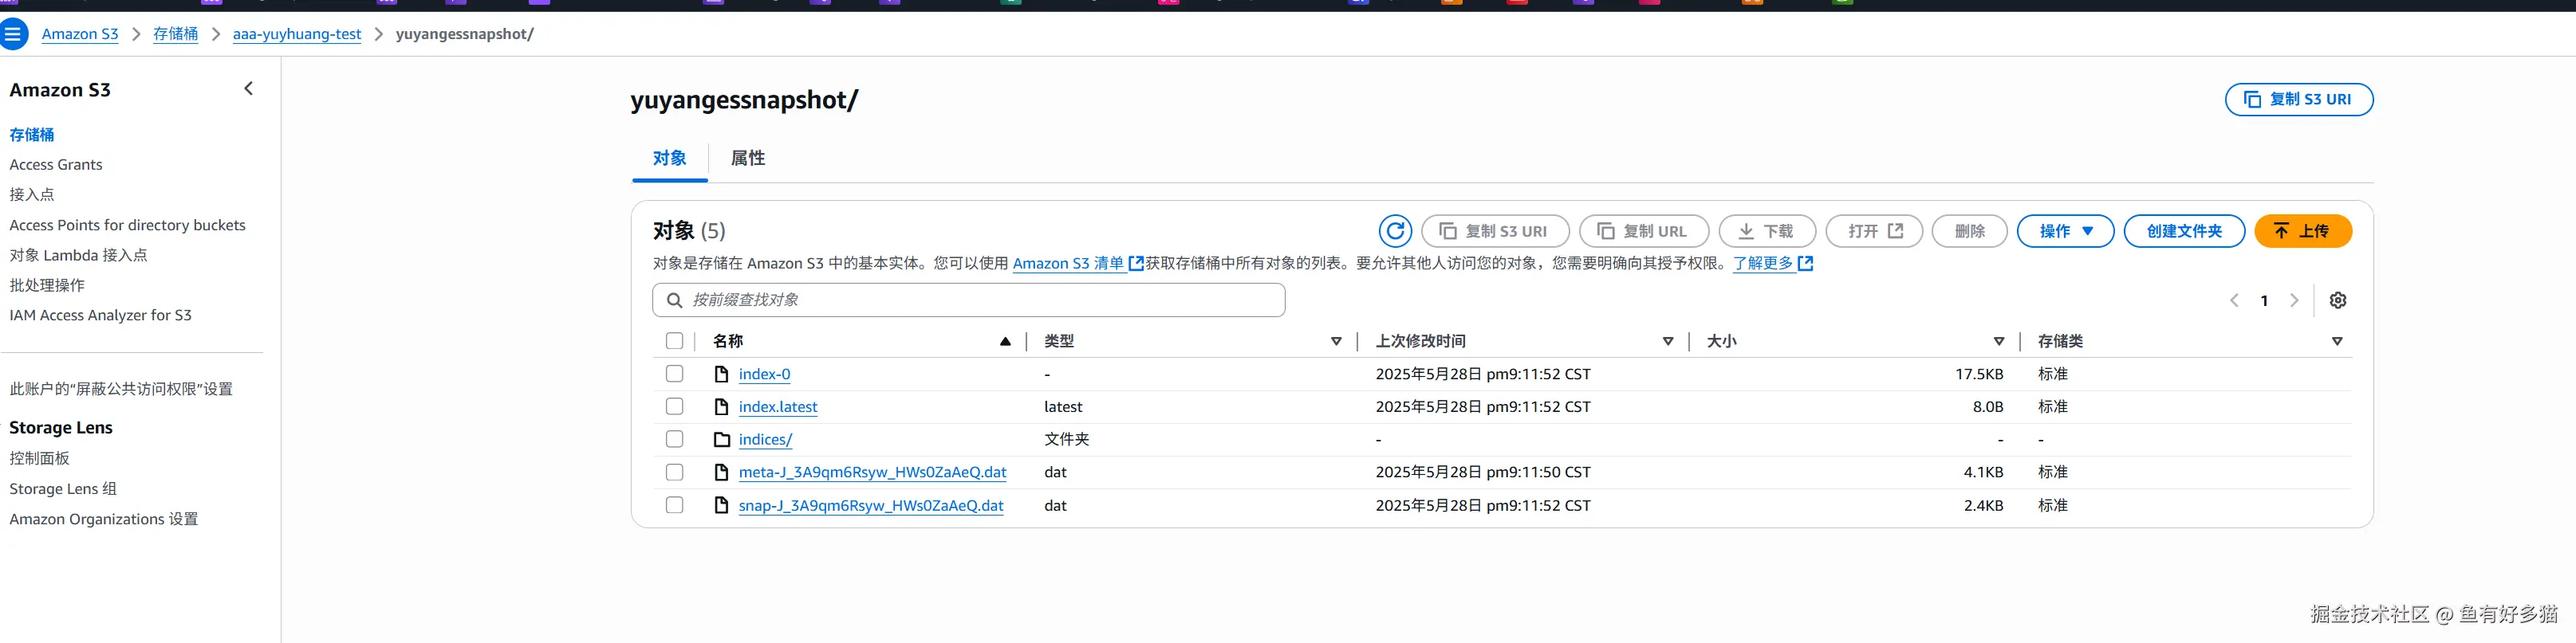Open 批处理操作 in the sidebar

47,285
